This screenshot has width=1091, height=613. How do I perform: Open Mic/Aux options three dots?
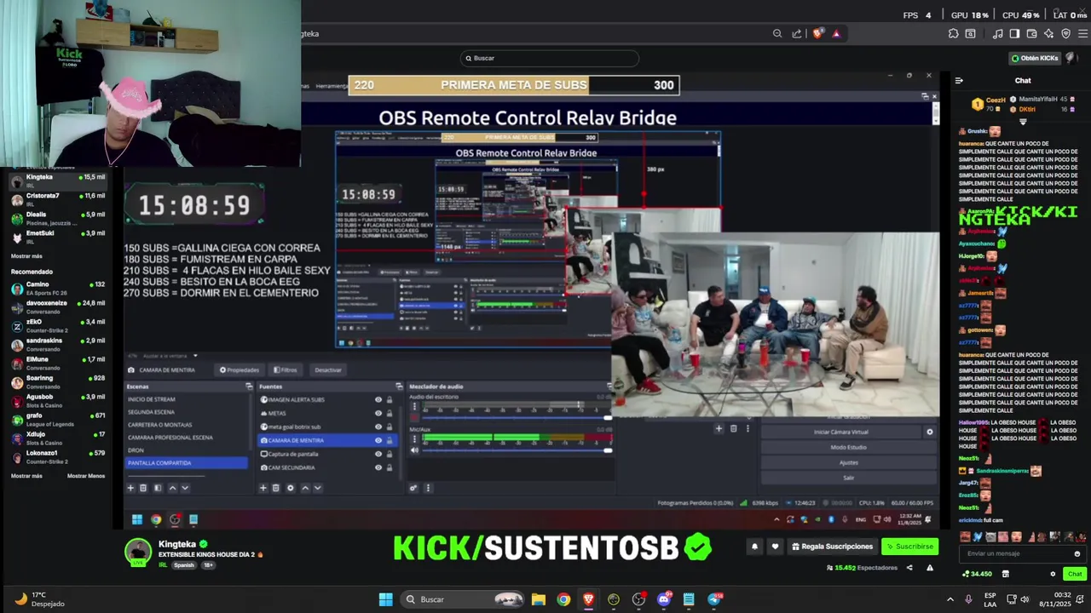click(415, 439)
